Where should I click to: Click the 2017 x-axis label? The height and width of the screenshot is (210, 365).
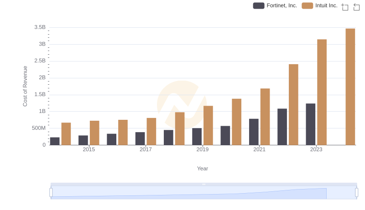(146, 149)
